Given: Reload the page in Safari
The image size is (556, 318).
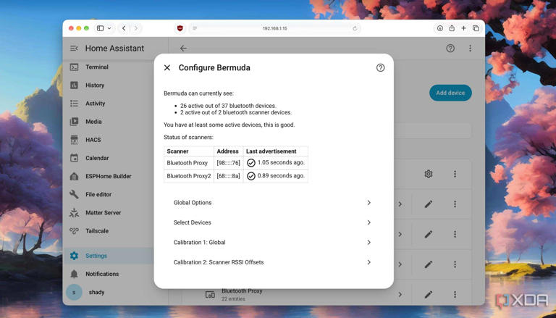Looking at the screenshot, I should pos(355,28).
